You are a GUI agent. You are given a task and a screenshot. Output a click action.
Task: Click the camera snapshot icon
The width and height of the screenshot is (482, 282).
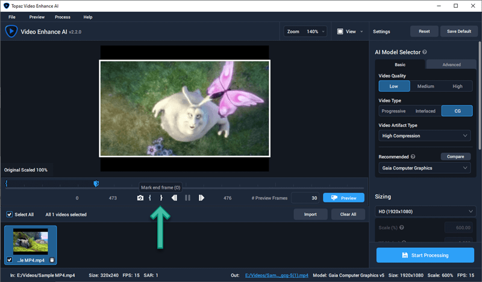tap(140, 198)
